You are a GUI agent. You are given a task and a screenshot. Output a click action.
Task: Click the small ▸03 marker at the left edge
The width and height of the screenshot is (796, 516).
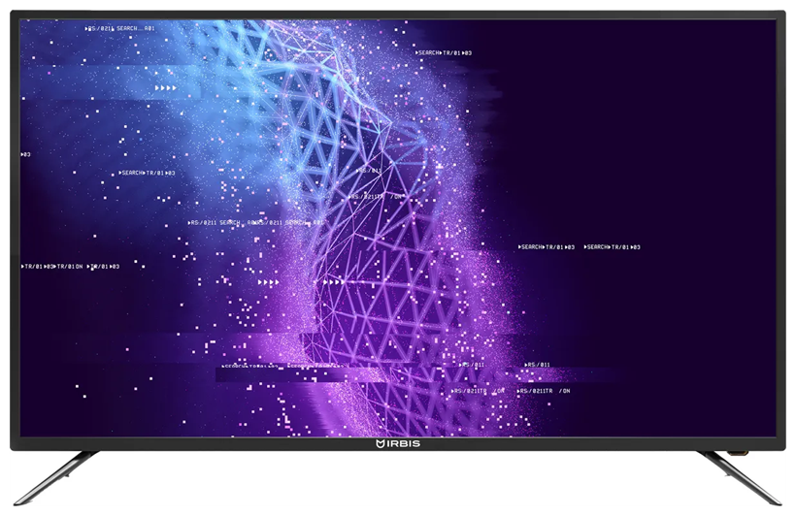coord(25,154)
